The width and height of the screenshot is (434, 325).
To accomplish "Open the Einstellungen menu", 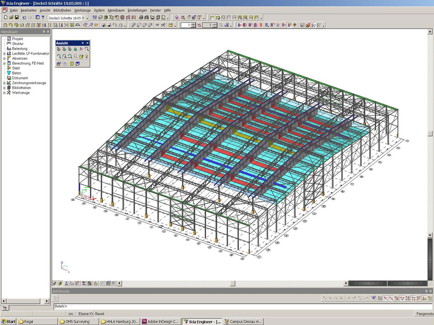I will 137,10.
